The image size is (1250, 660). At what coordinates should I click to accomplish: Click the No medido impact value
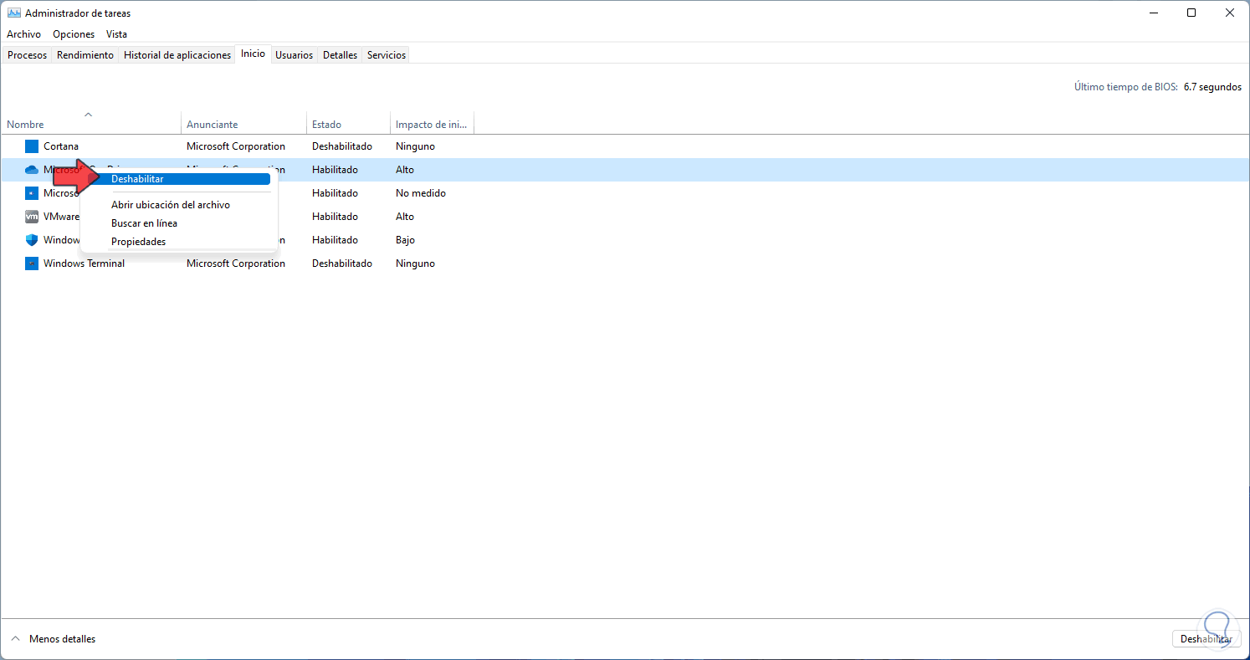pos(421,193)
